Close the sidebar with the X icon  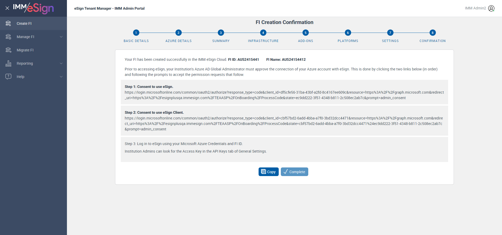pos(7,8)
